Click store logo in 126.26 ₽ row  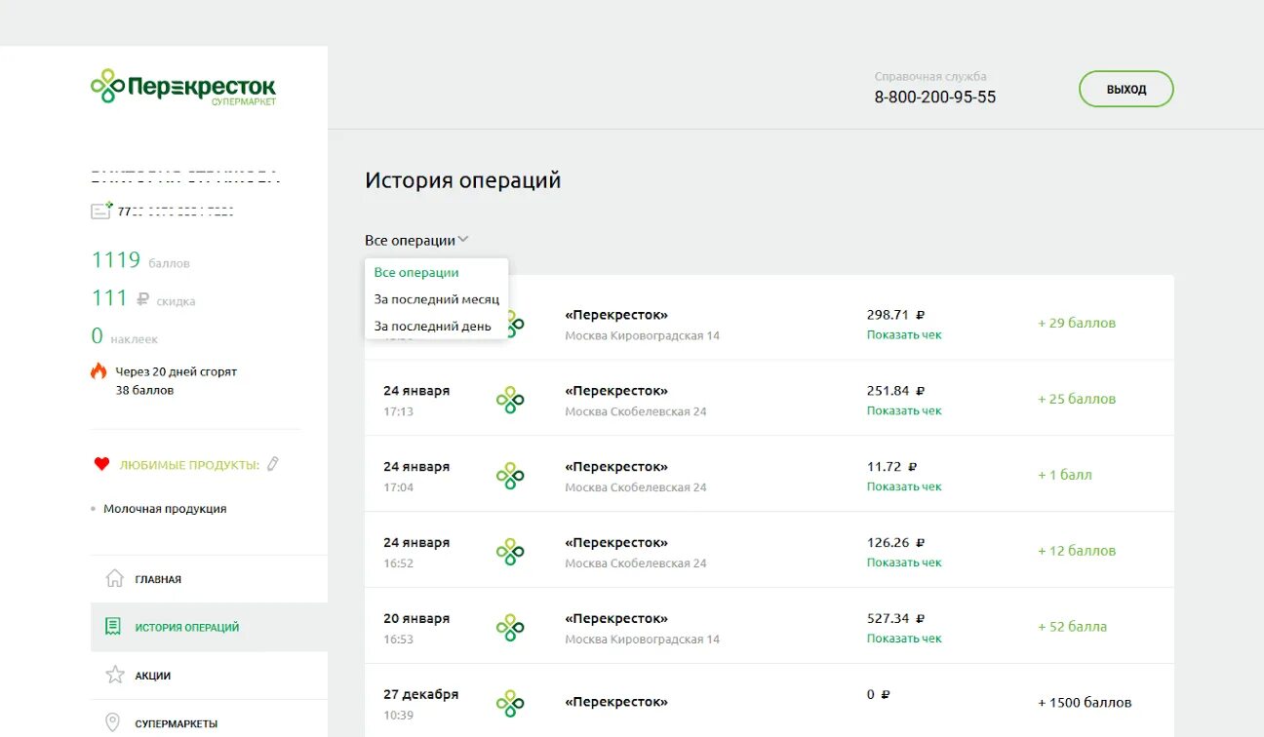click(510, 552)
